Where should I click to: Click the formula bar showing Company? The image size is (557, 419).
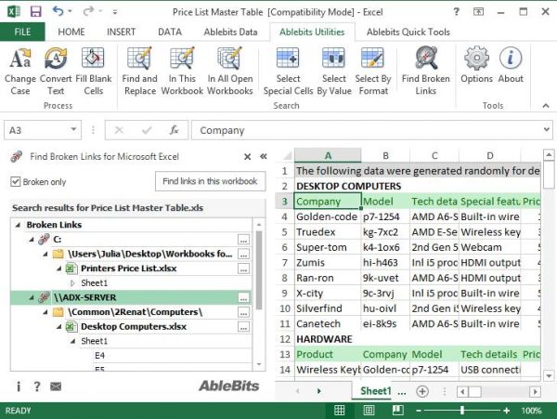click(371, 131)
